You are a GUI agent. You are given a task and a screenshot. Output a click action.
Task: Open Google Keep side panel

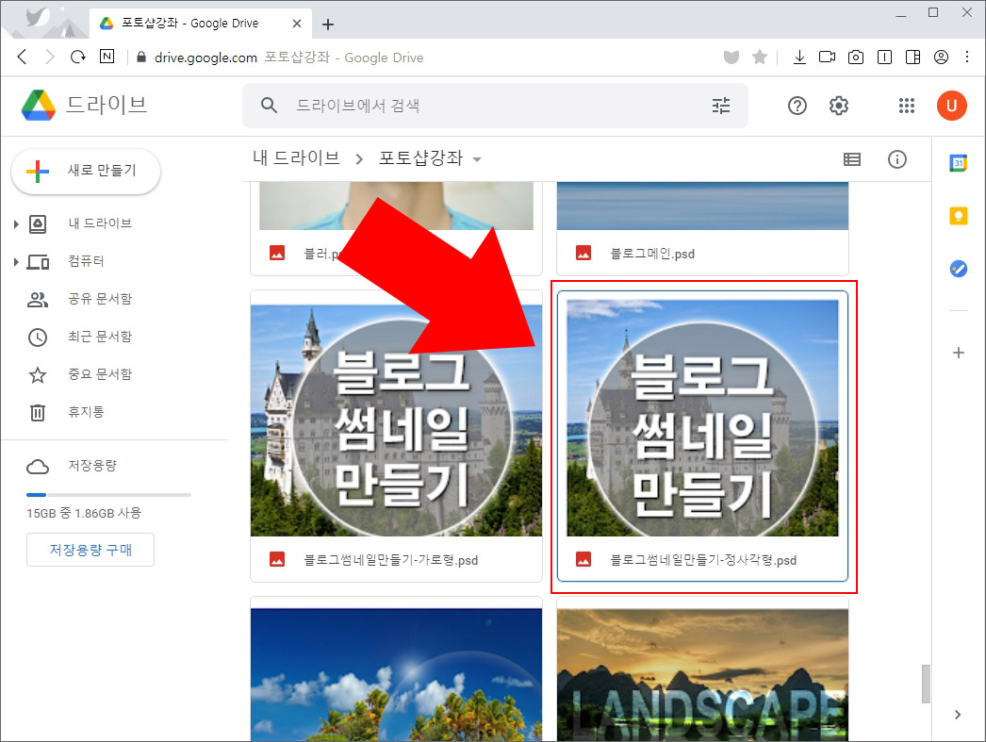tap(958, 216)
